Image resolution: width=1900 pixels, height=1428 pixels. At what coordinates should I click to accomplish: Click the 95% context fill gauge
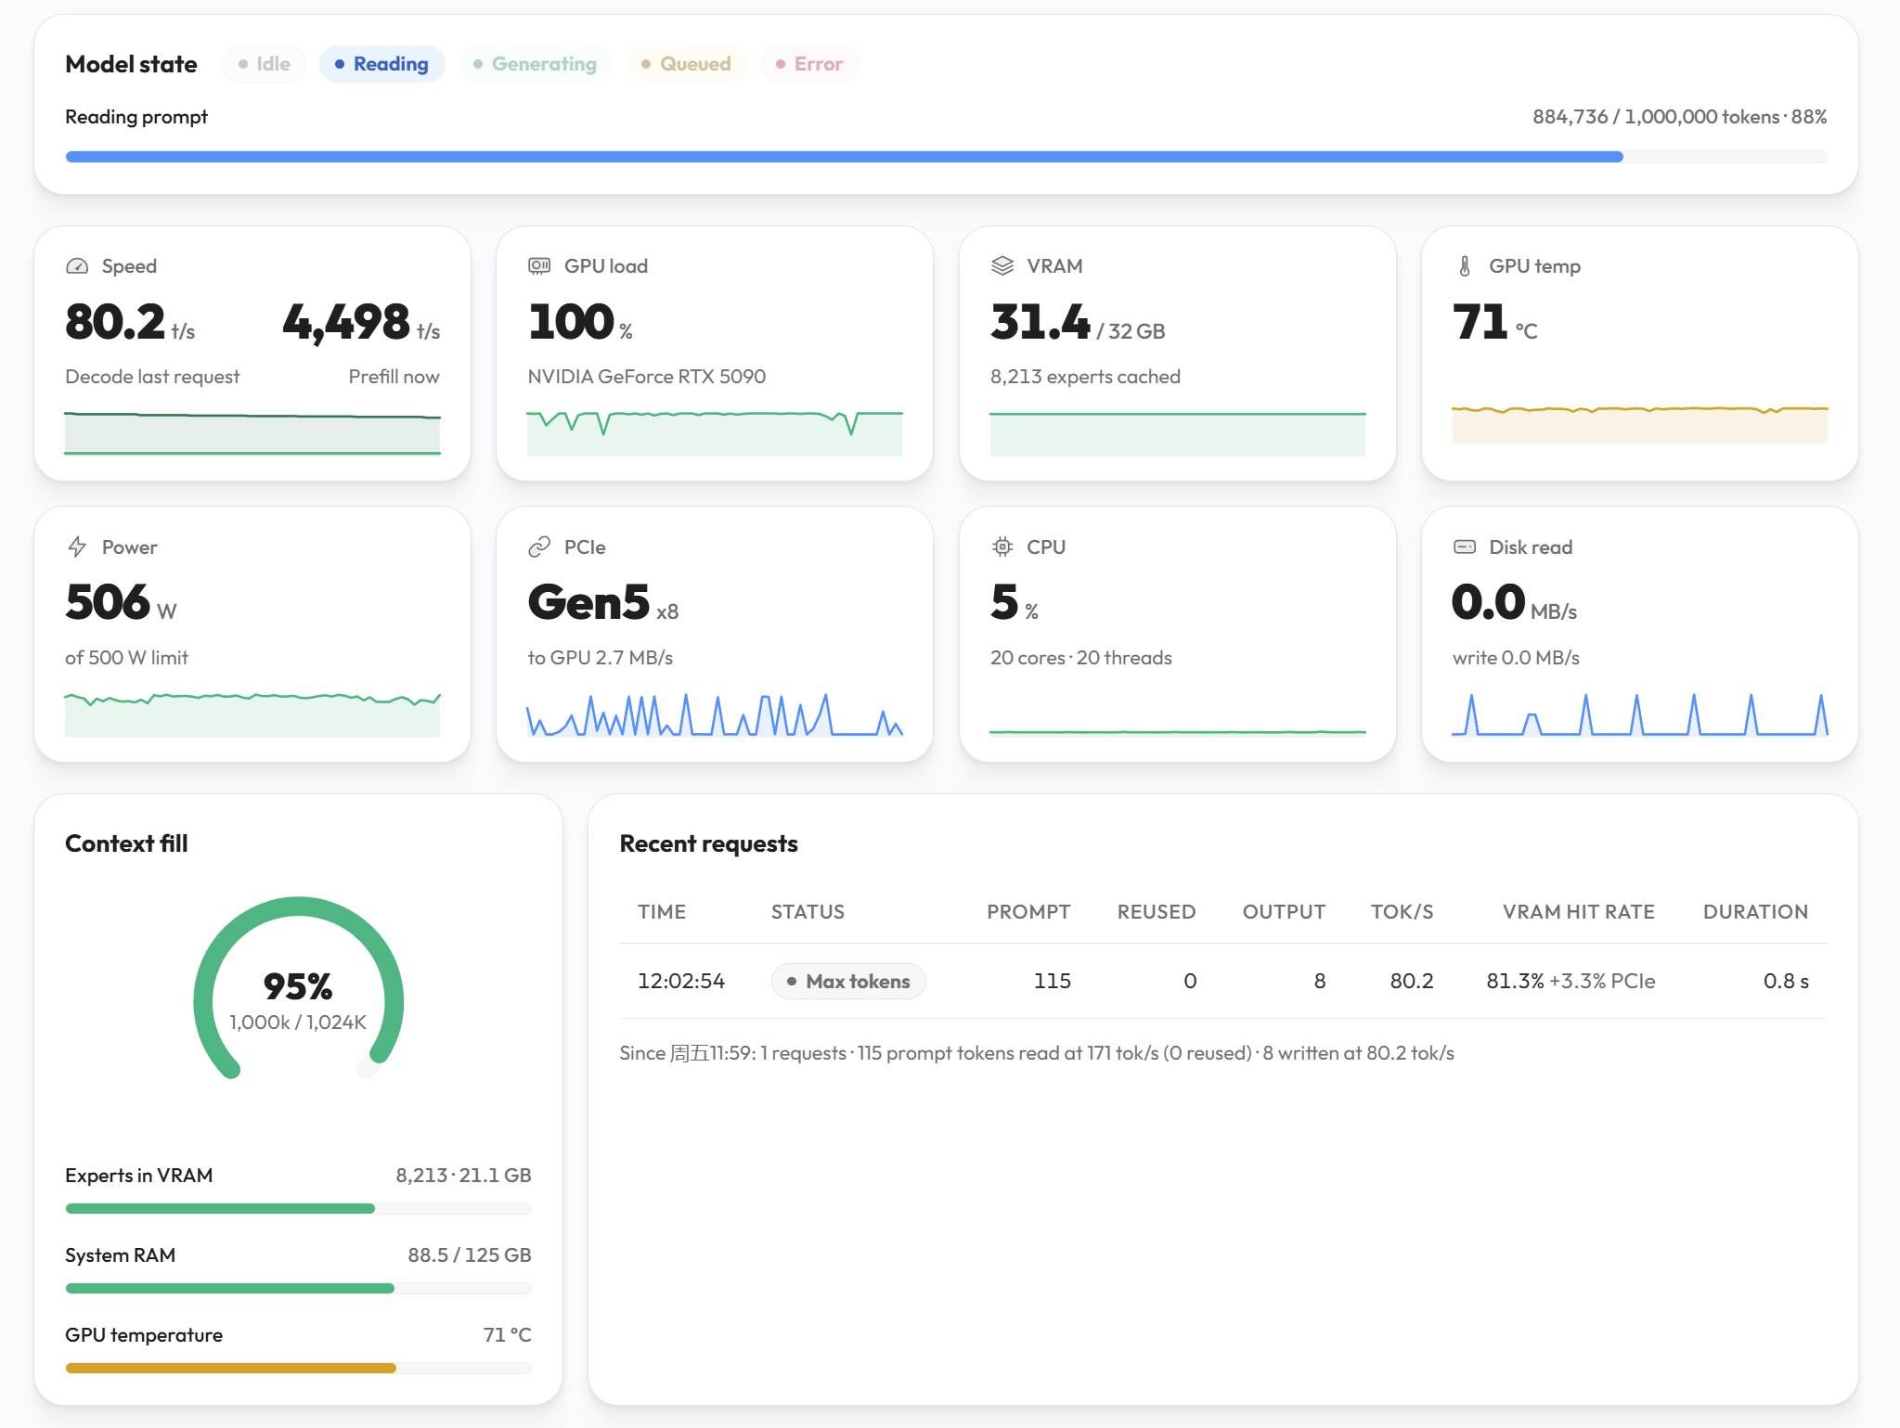tap(298, 990)
